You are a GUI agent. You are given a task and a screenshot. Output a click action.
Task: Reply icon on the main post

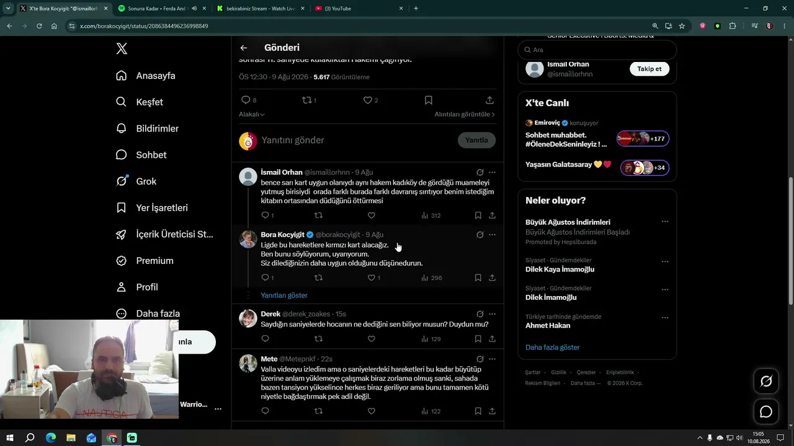click(x=246, y=100)
